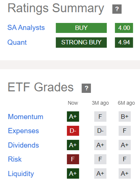Viewport: 140px width, 182px height.
Task: Click the 4.00 analyst score box
Action: [x=124, y=28]
